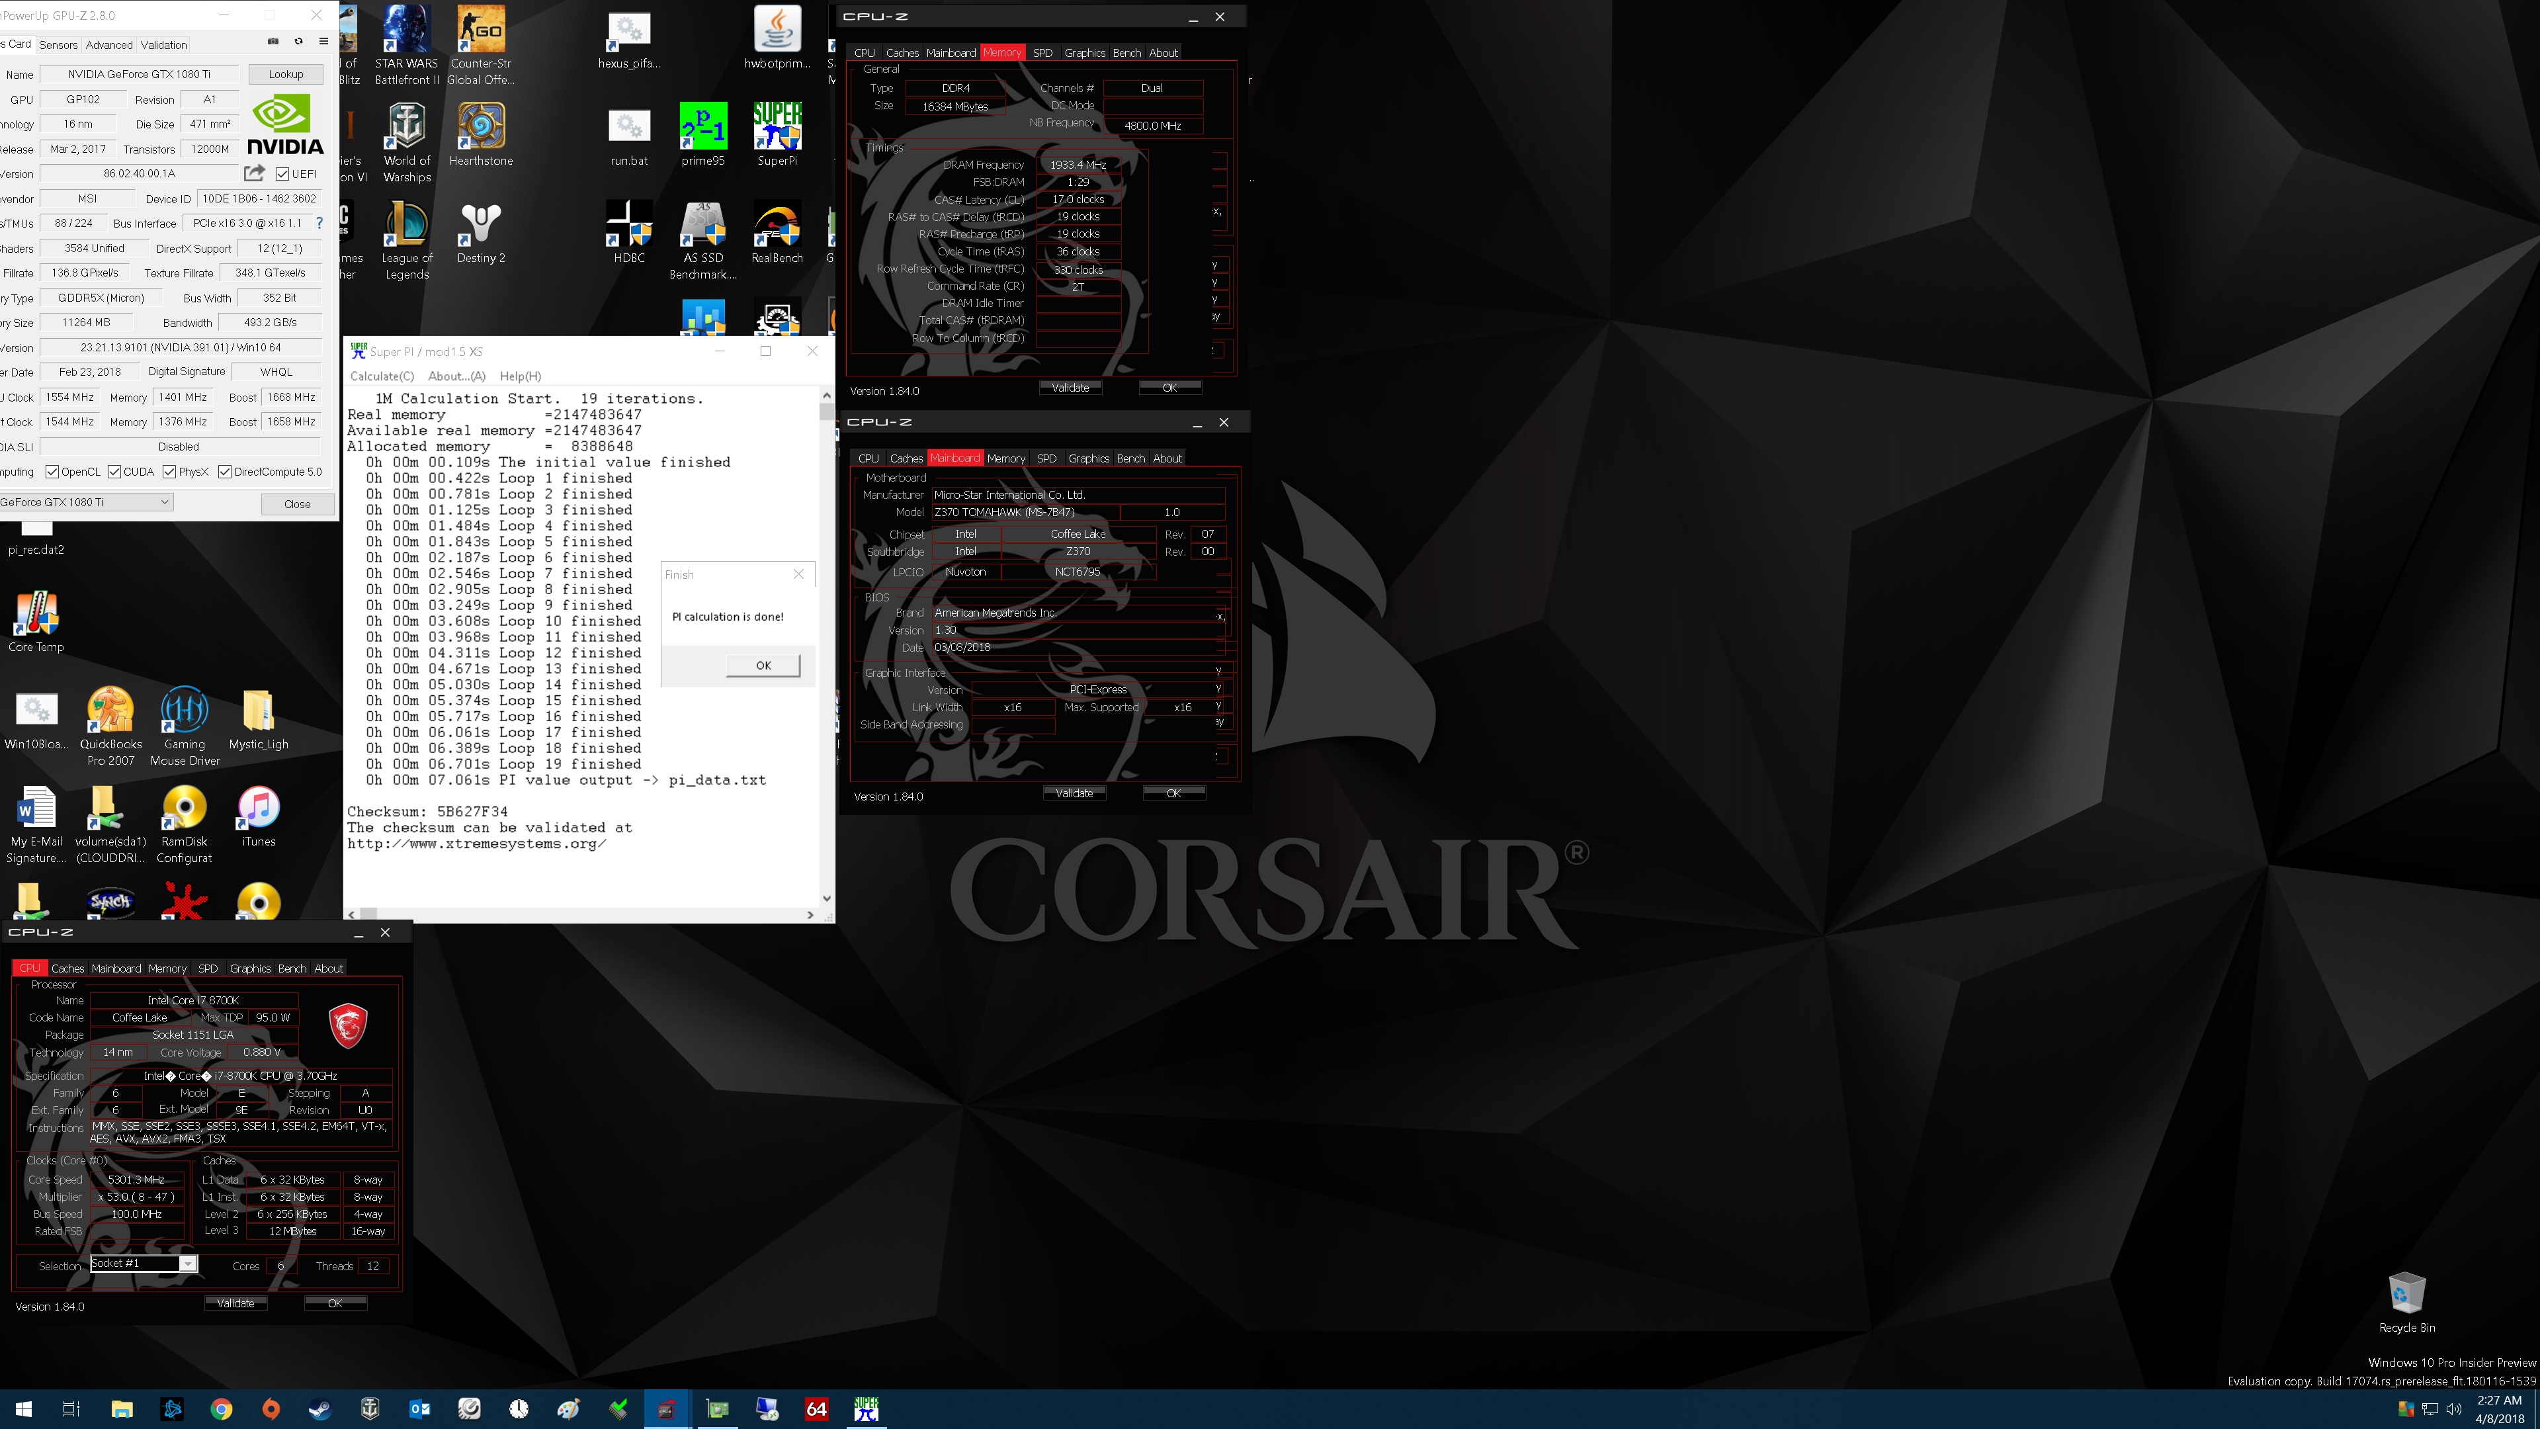Open the Validation tab in GPU-Z
This screenshot has width=2540, height=1429.
(x=163, y=44)
